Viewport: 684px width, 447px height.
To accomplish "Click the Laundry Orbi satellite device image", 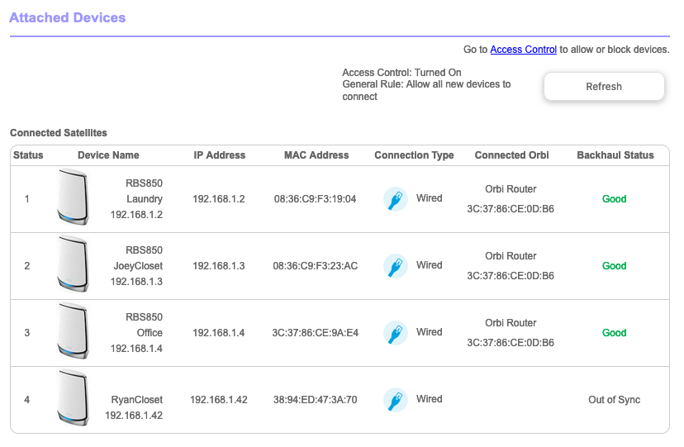I will pos(73,198).
